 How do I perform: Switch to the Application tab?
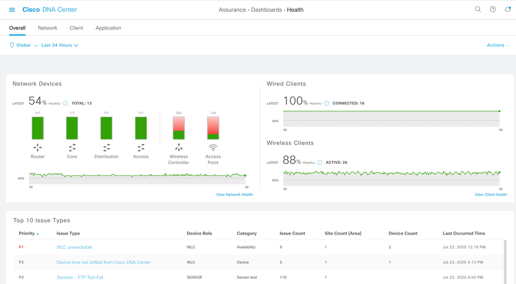pyautogui.click(x=108, y=28)
